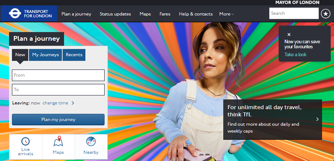Select Plan a journey in navigation bar

pyautogui.click(x=76, y=14)
